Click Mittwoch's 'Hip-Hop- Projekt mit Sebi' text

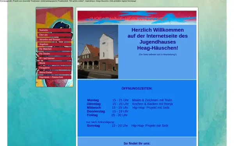click(x=151, y=107)
